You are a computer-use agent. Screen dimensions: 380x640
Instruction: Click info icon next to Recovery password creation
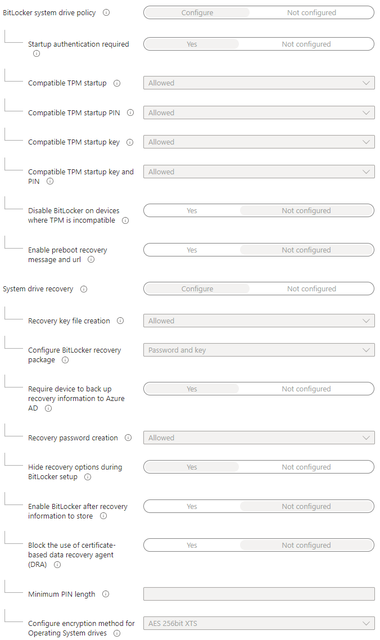coord(128,438)
